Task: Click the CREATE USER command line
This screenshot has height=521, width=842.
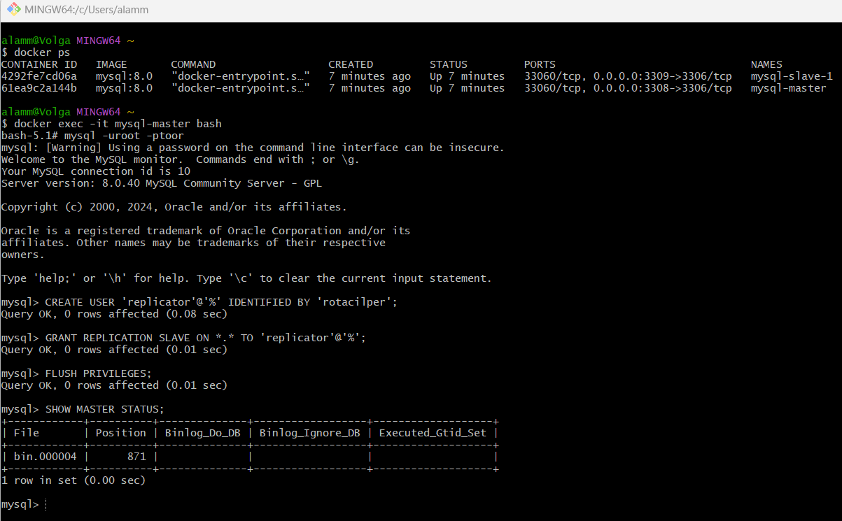Action: 221,302
